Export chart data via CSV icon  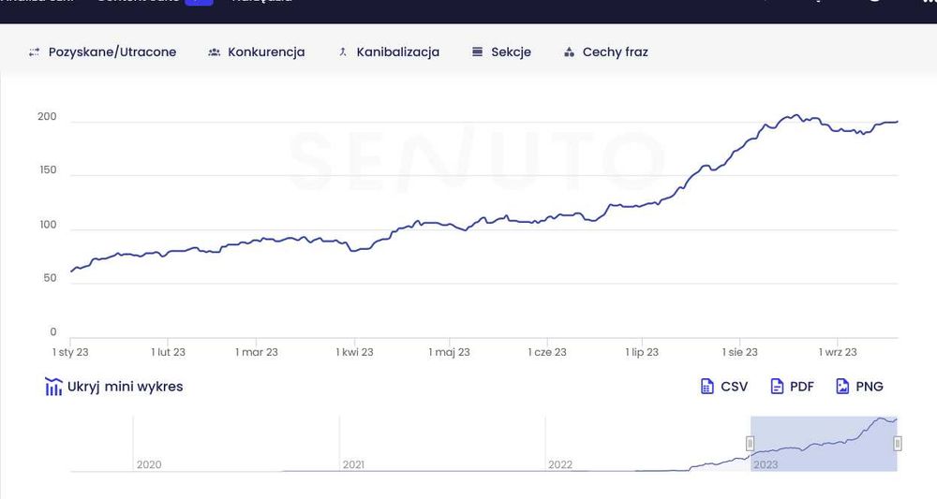tap(707, 387)
